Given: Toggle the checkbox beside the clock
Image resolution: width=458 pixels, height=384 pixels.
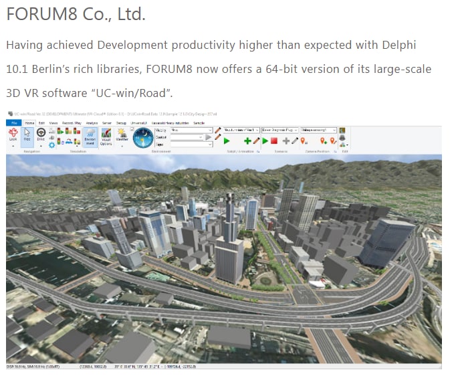Looking at the screenshot, I should (132, 129).
